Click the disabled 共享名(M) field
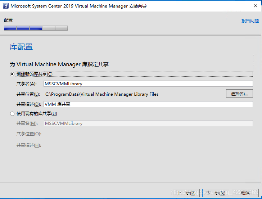 click(148, 123)
